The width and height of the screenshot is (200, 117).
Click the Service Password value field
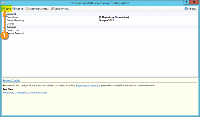pos(148,33)
